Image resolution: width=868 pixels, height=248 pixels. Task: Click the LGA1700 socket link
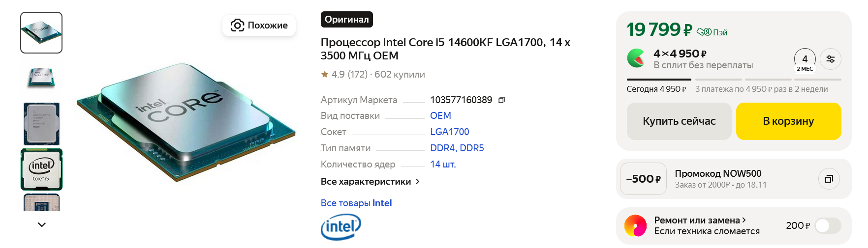pos(449,132)
